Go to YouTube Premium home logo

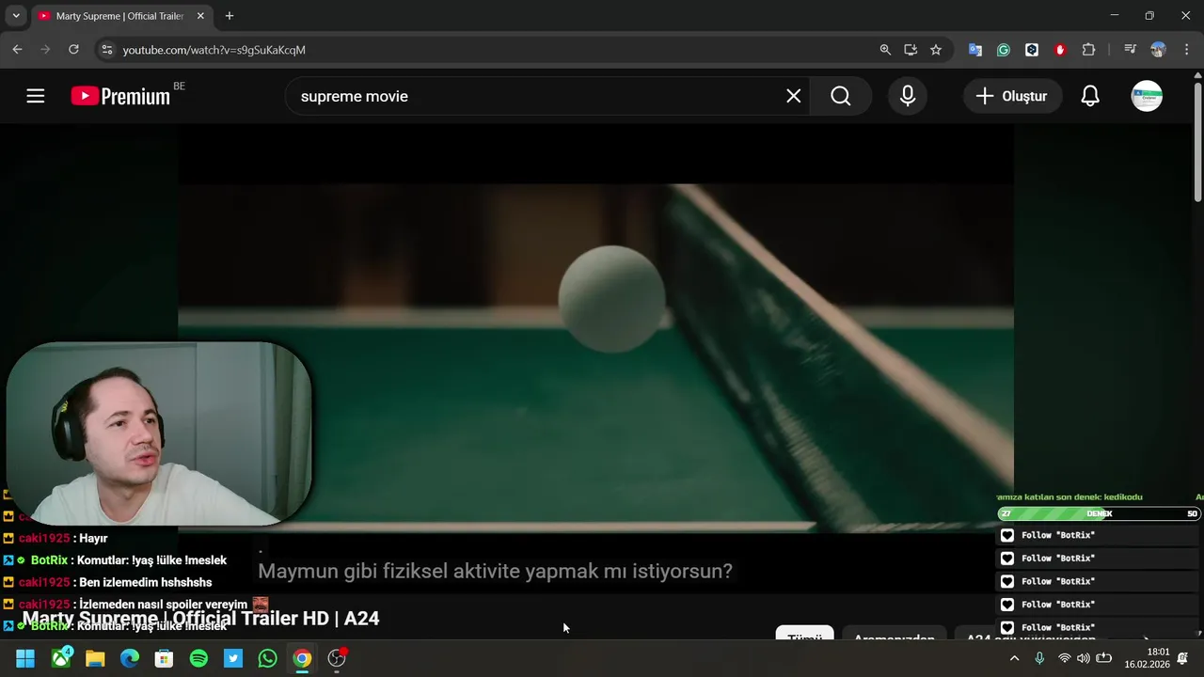pyautogui.click(x=120, y=96)
